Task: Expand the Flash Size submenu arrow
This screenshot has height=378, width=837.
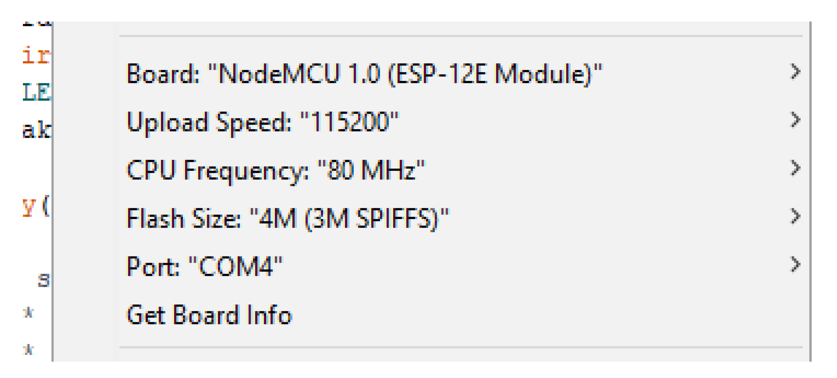Action: tap(795, 217)
